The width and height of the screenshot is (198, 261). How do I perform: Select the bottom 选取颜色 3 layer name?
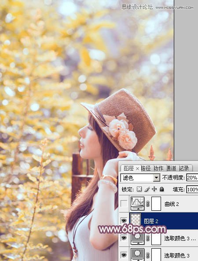[177, 255]
